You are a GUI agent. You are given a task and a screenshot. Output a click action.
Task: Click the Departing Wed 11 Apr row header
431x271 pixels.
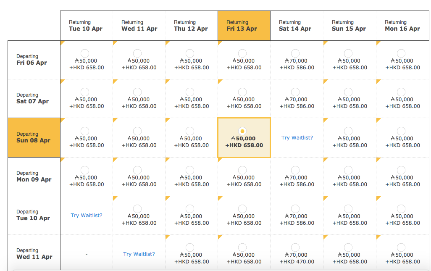pos(34,254)
